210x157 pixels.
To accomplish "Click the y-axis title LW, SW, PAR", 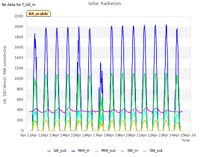I will [5, 75].
